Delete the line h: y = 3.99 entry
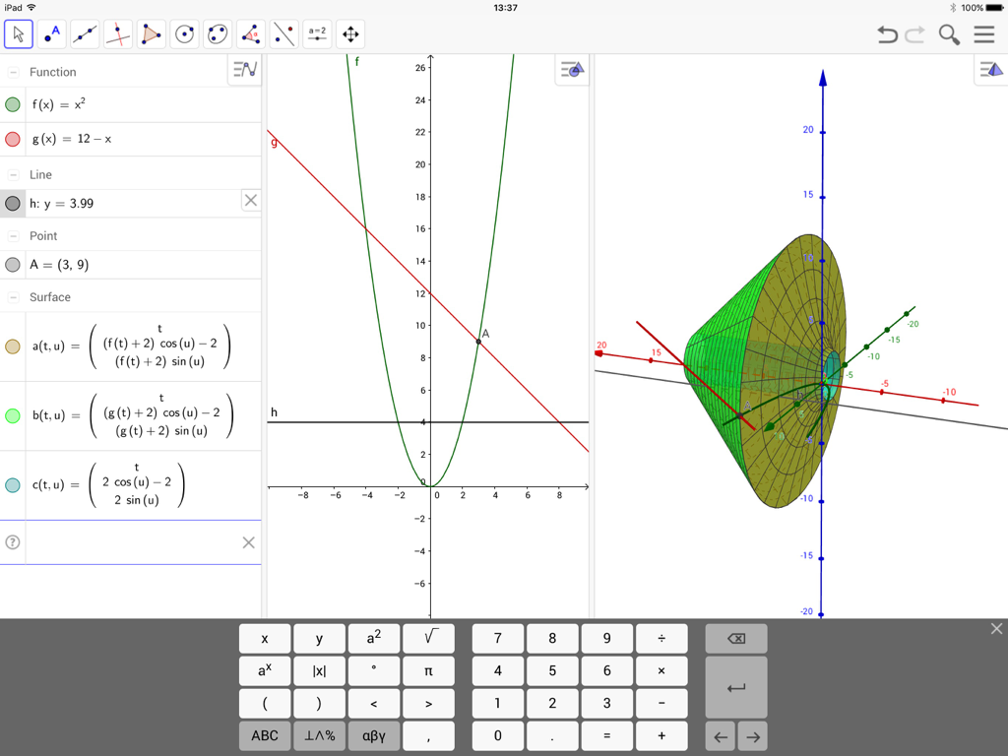 point(251,200)
